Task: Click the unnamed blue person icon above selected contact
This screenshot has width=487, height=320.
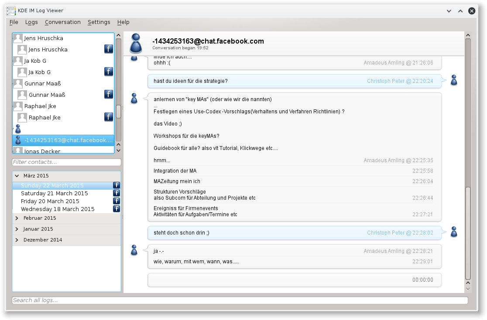Action: 18,129
